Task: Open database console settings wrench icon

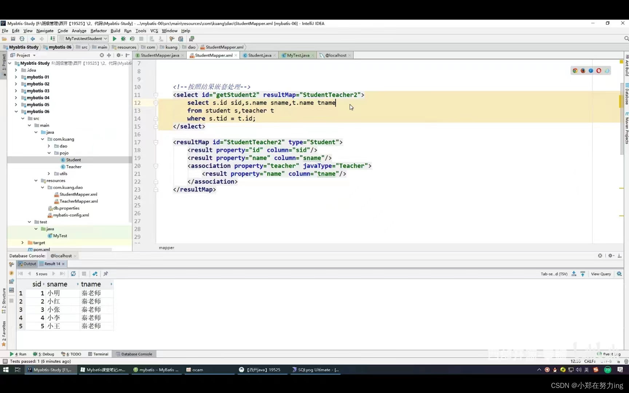Action: [x=11, y=264]
